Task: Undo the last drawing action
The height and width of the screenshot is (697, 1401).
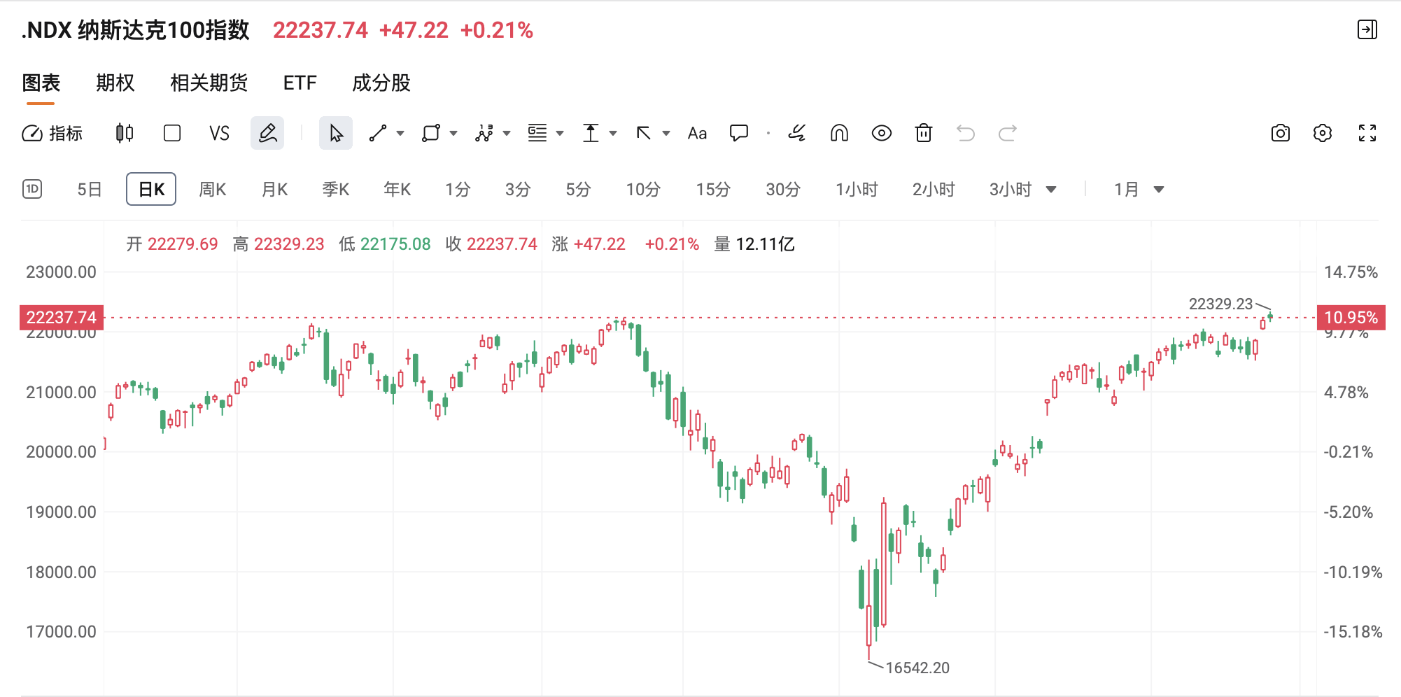Action: pos(966,133)
